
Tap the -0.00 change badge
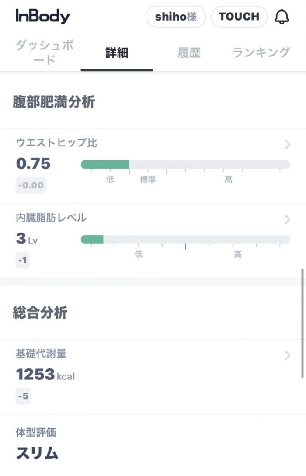(31, 185)
